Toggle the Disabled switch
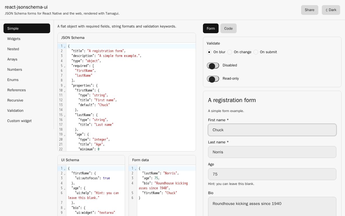Image resolution: width=345 pixels, height=216 pixels. (213, 65)
